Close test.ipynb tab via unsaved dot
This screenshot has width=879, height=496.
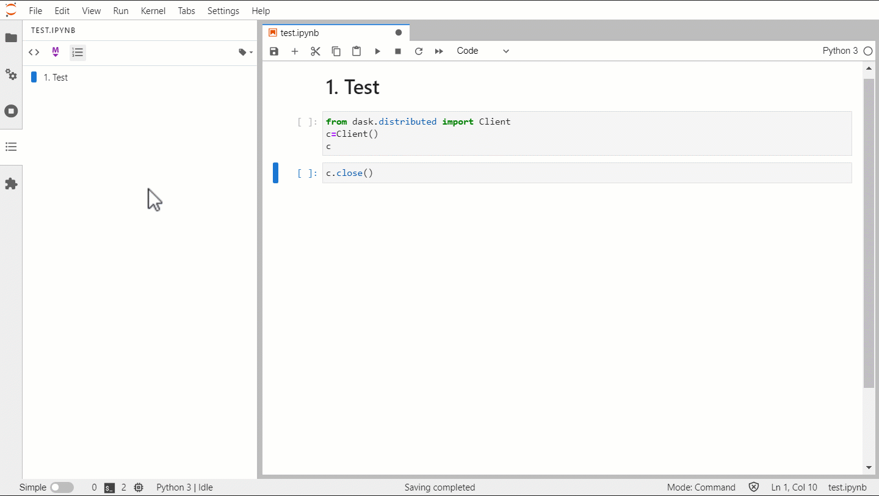click(399, 33)
